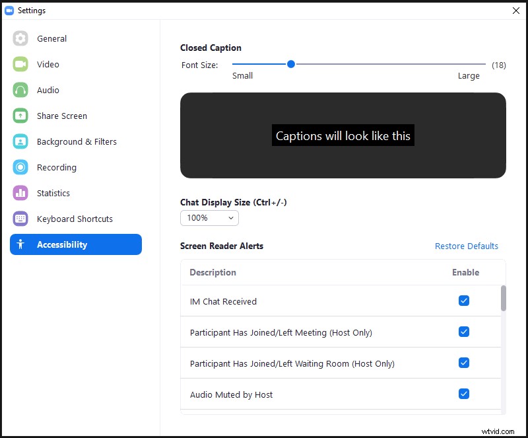Image resolution: width=528 pixels, height=438 pixels.
Task: Uncheck the Waiting Room join alert
Action: 464,363
